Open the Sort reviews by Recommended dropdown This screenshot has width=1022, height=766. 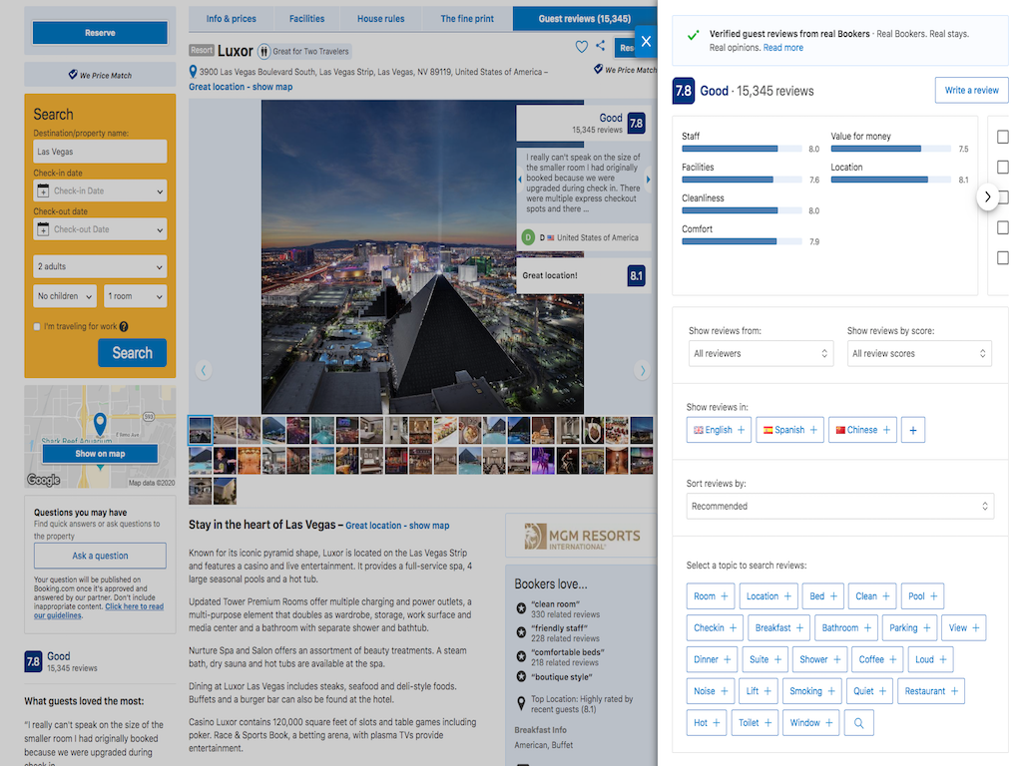[839, 506]
